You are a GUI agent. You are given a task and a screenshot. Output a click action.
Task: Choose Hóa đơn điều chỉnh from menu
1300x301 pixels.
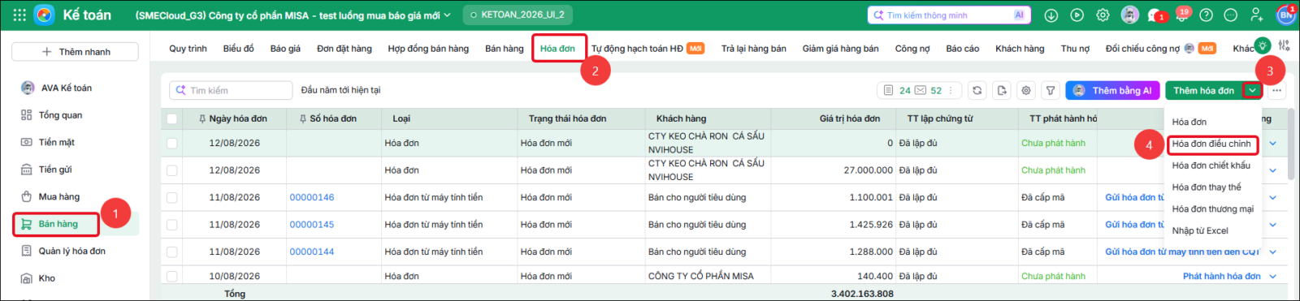click(1211, 144)
